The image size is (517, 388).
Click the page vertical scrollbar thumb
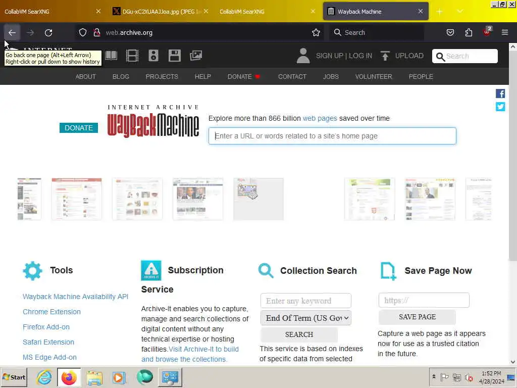coord(513,155)
